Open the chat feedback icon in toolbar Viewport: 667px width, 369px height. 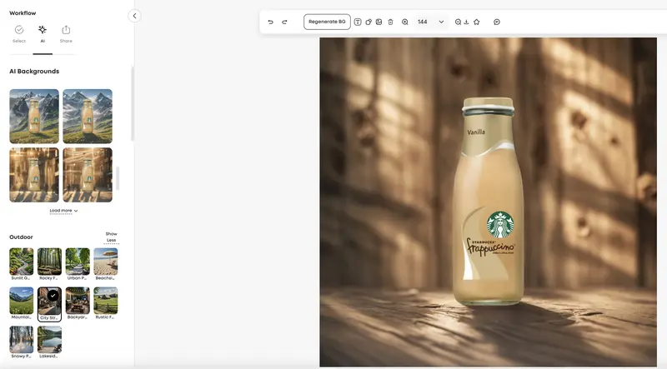(497, 22)
